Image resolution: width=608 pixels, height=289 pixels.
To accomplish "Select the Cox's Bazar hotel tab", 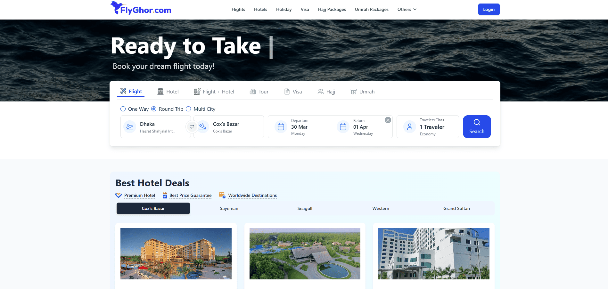I will tap(153, 208).
